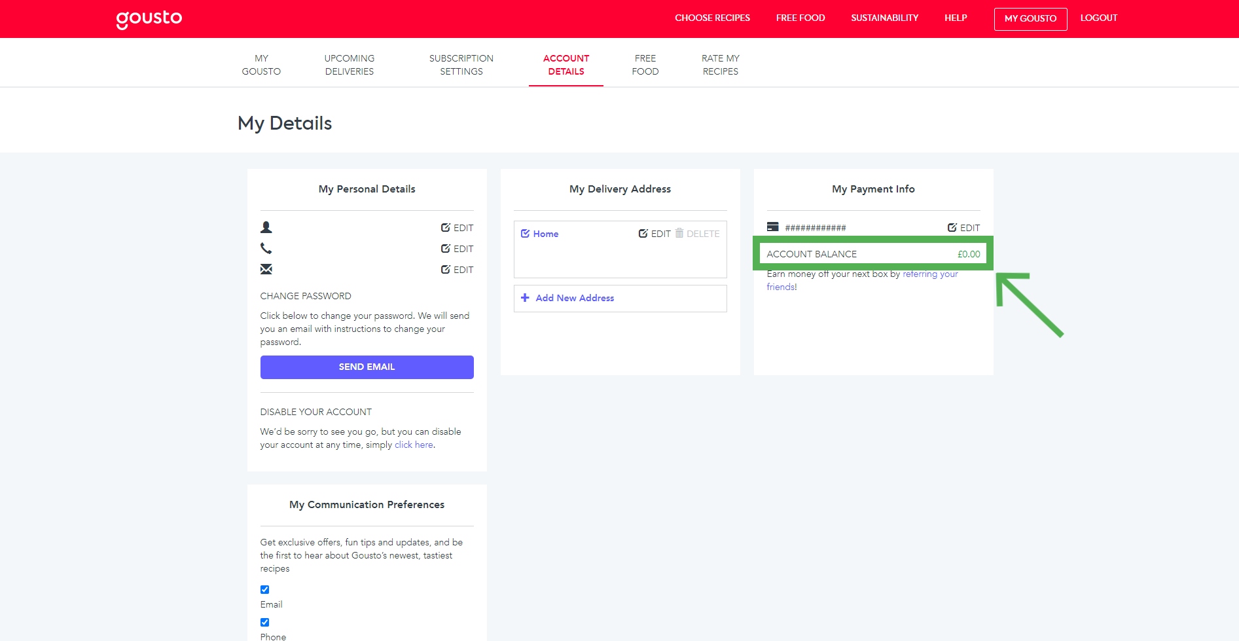Viewport: 1239px width, 641px height.
Task: Open Help in the header
Action: pos(956,18)
